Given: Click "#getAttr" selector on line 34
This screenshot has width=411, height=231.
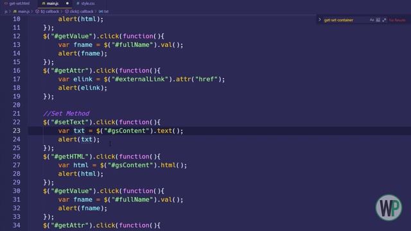Looking at the screenshot, I should [70, 225].
